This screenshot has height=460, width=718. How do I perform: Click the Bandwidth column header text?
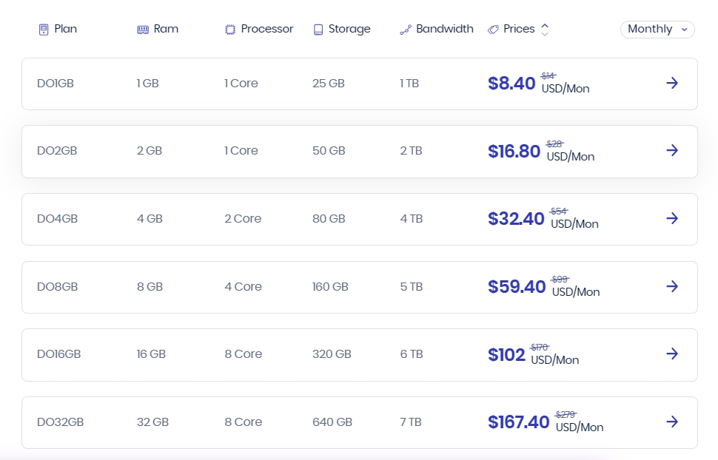pyautogui.click(x=444, y=29)
